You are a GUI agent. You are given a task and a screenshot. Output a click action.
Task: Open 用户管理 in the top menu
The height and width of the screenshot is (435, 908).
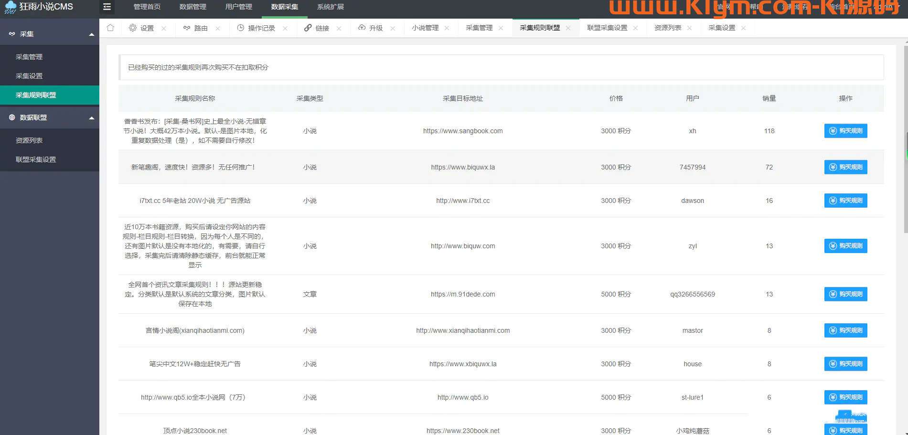click(238, 7)
